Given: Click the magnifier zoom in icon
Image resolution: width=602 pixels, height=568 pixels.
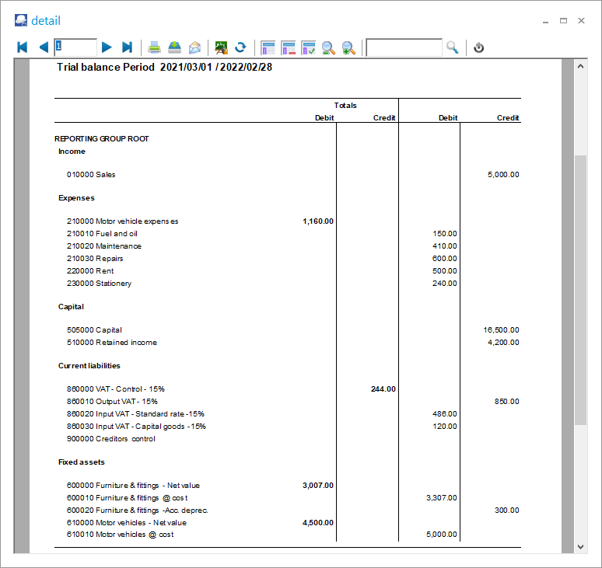Looking at the screenshot, I should coord(348,47).
